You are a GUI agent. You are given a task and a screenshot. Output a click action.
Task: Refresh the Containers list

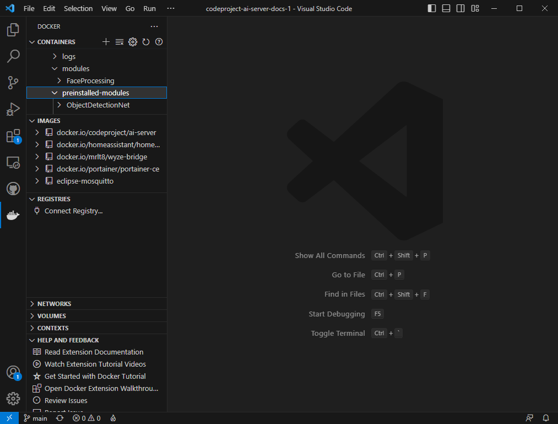click(146, 42)
